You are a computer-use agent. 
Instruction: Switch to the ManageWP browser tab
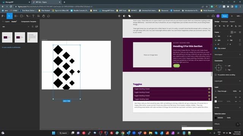[x=16, y=2]
